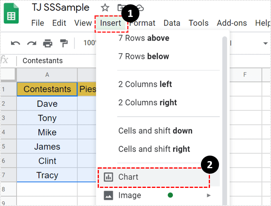The height and width of the screenshot is (206, 271).
Task: Click the print icon in toolbar
Action: [x=48, y=43]
